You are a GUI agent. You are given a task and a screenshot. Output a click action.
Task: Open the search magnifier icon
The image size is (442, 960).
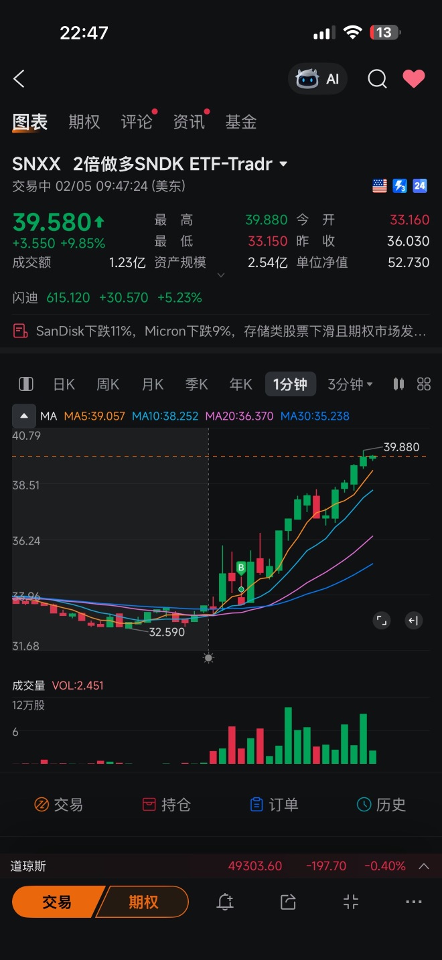coord(378,79)
